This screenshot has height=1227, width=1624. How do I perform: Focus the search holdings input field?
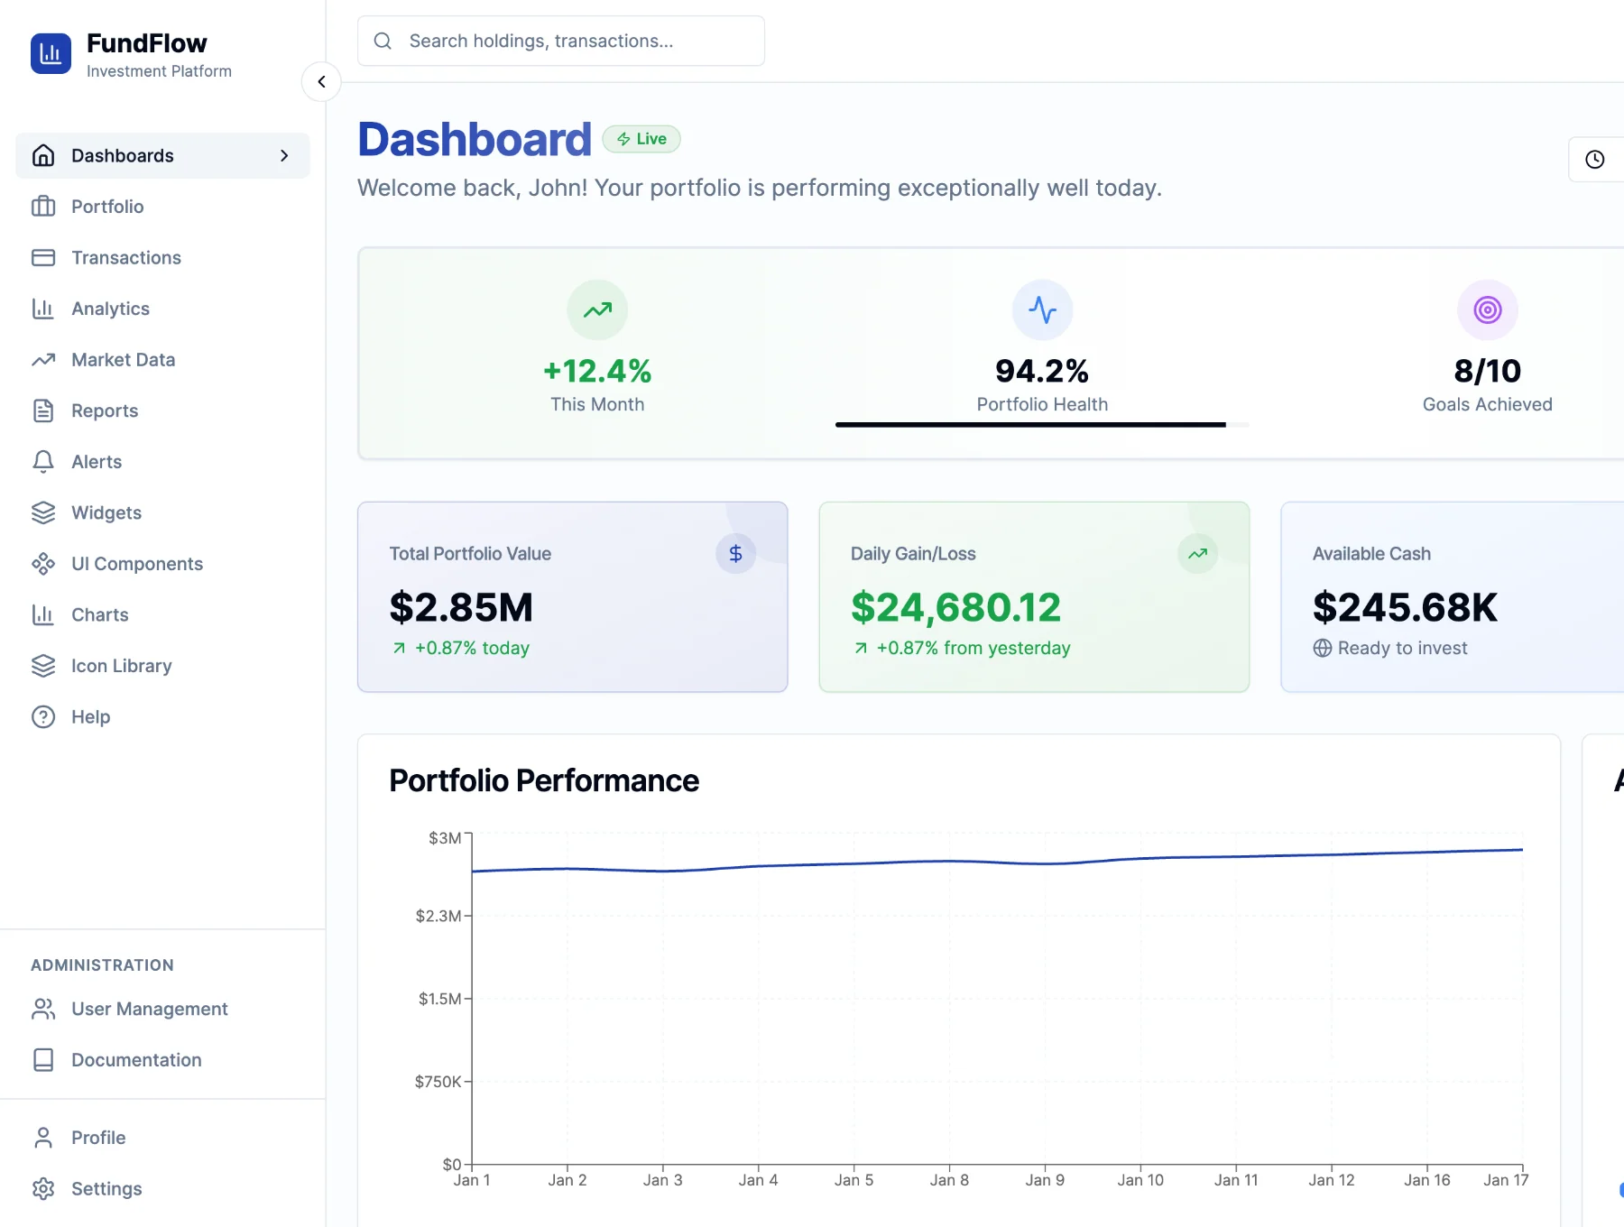[561, 41]
